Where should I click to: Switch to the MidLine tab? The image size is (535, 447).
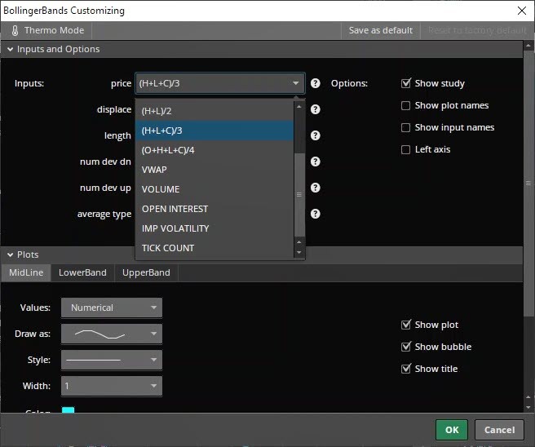pos(26,272)
